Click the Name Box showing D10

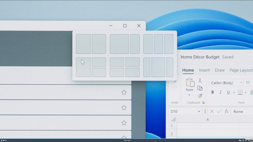[x=186, y=111]
